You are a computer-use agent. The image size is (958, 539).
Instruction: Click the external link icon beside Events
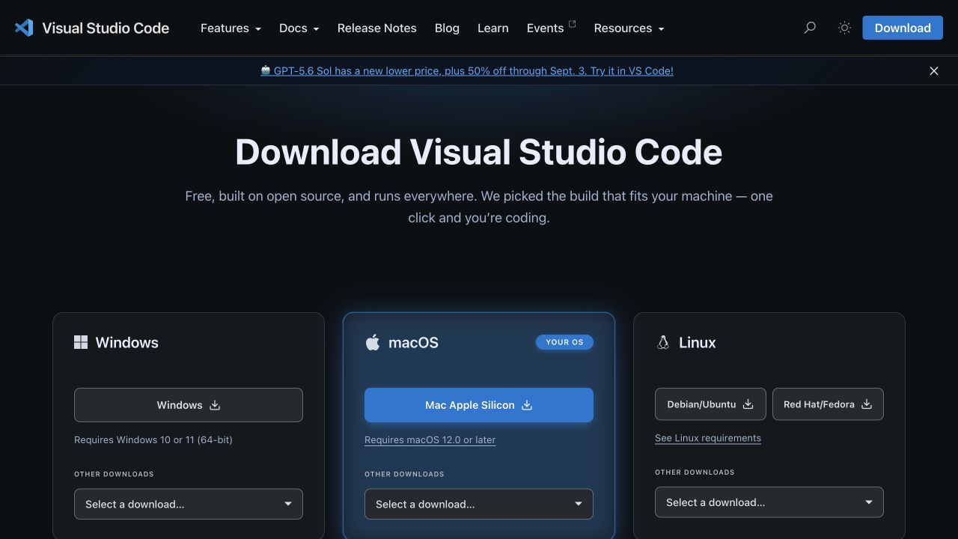[x=573, y=24]
